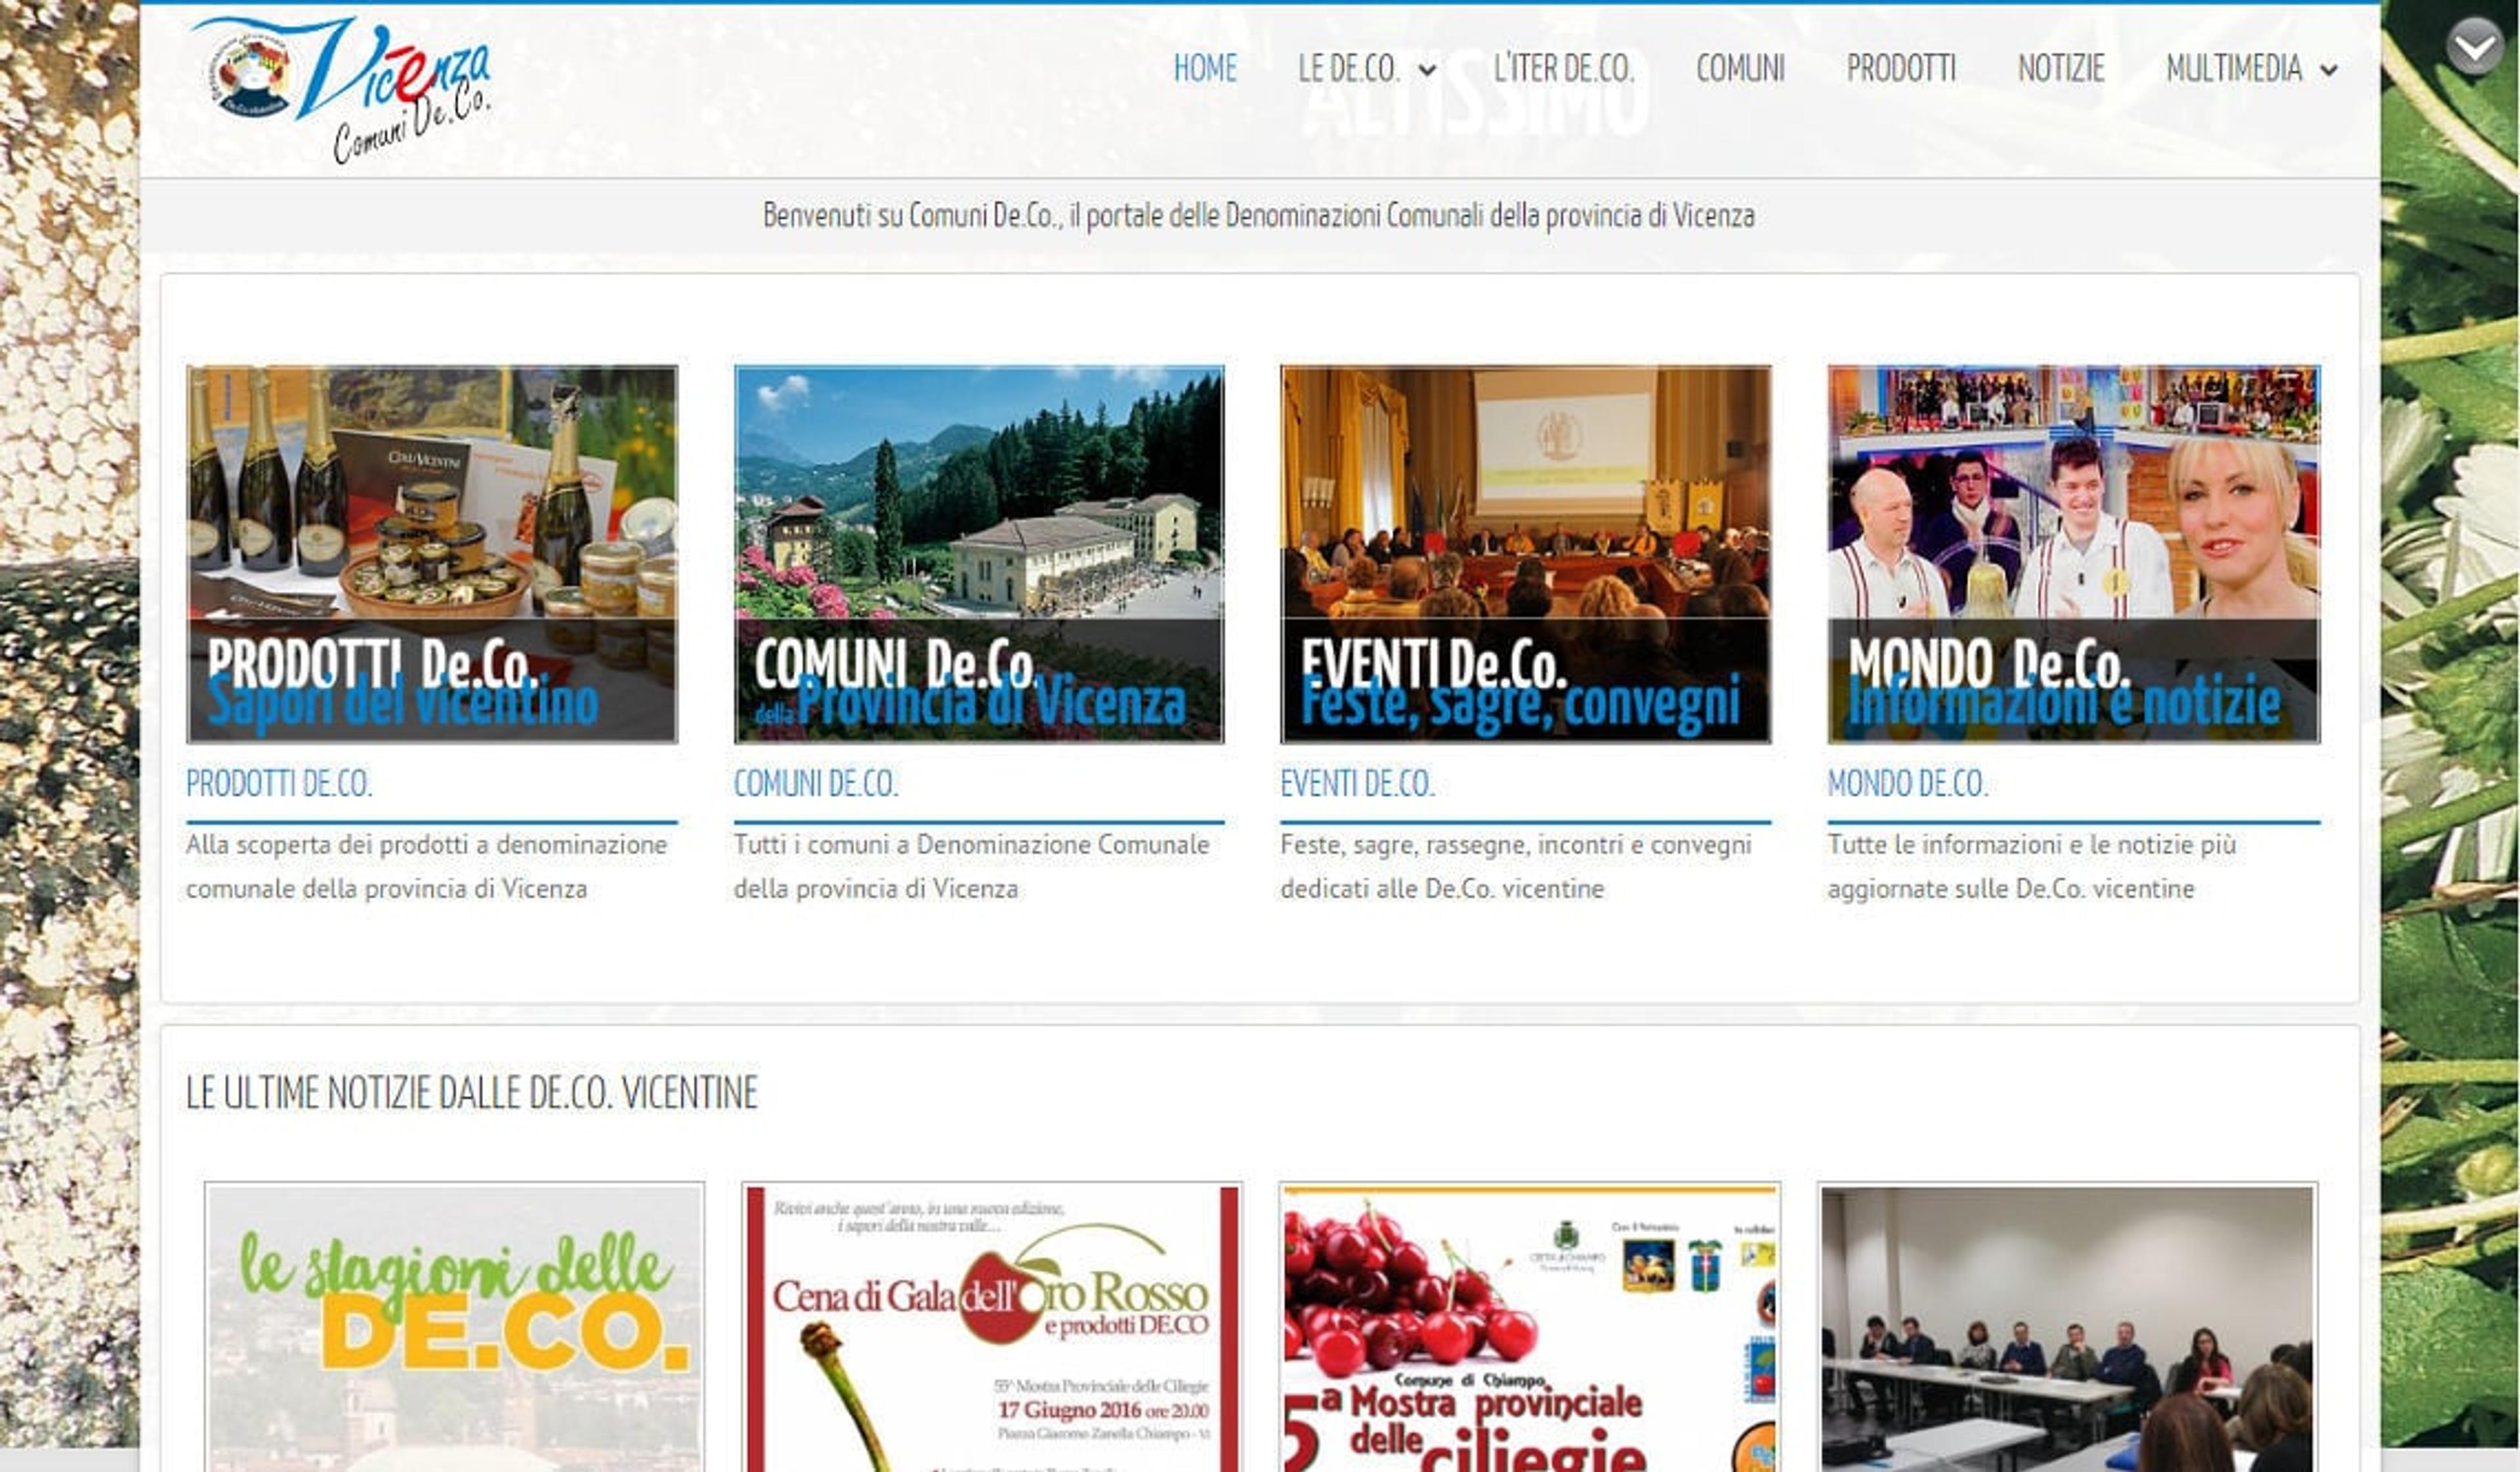
Task: Open the L'ITER DE.CO. menu item
Action: (x=1564, y=68)
